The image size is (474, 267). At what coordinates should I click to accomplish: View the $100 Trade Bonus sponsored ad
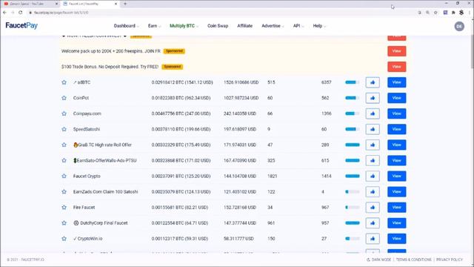point(397,67)
